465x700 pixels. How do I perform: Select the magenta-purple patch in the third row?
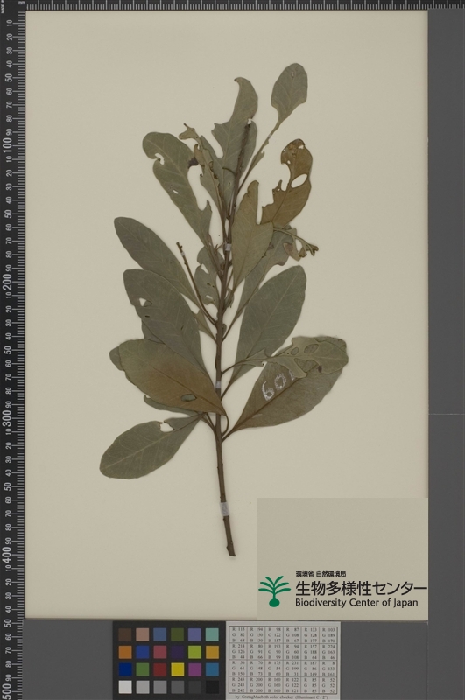tap(194, 668)
